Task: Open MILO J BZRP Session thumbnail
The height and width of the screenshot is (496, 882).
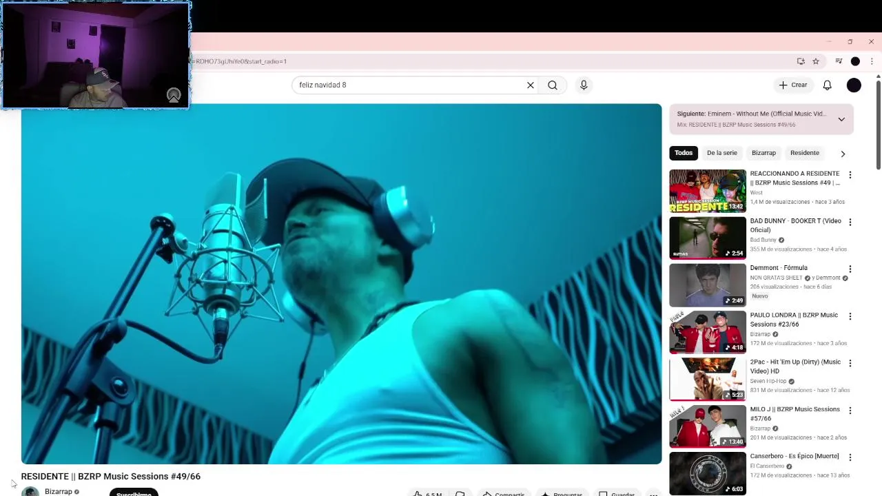Action: coord(708,426)
